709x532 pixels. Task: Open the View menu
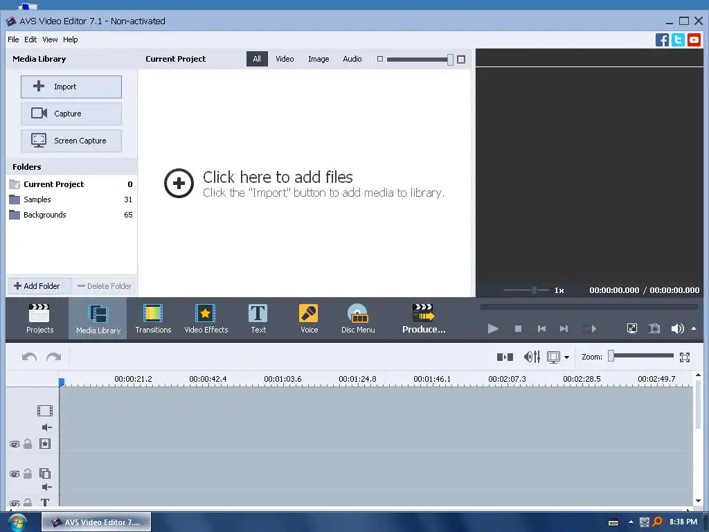pyautogui.click(x=50, y=39)
